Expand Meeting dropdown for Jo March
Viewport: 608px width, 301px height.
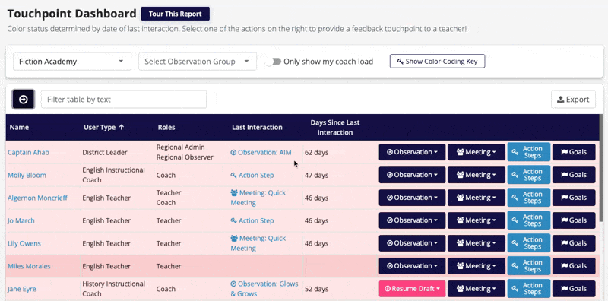coord(477,220)
